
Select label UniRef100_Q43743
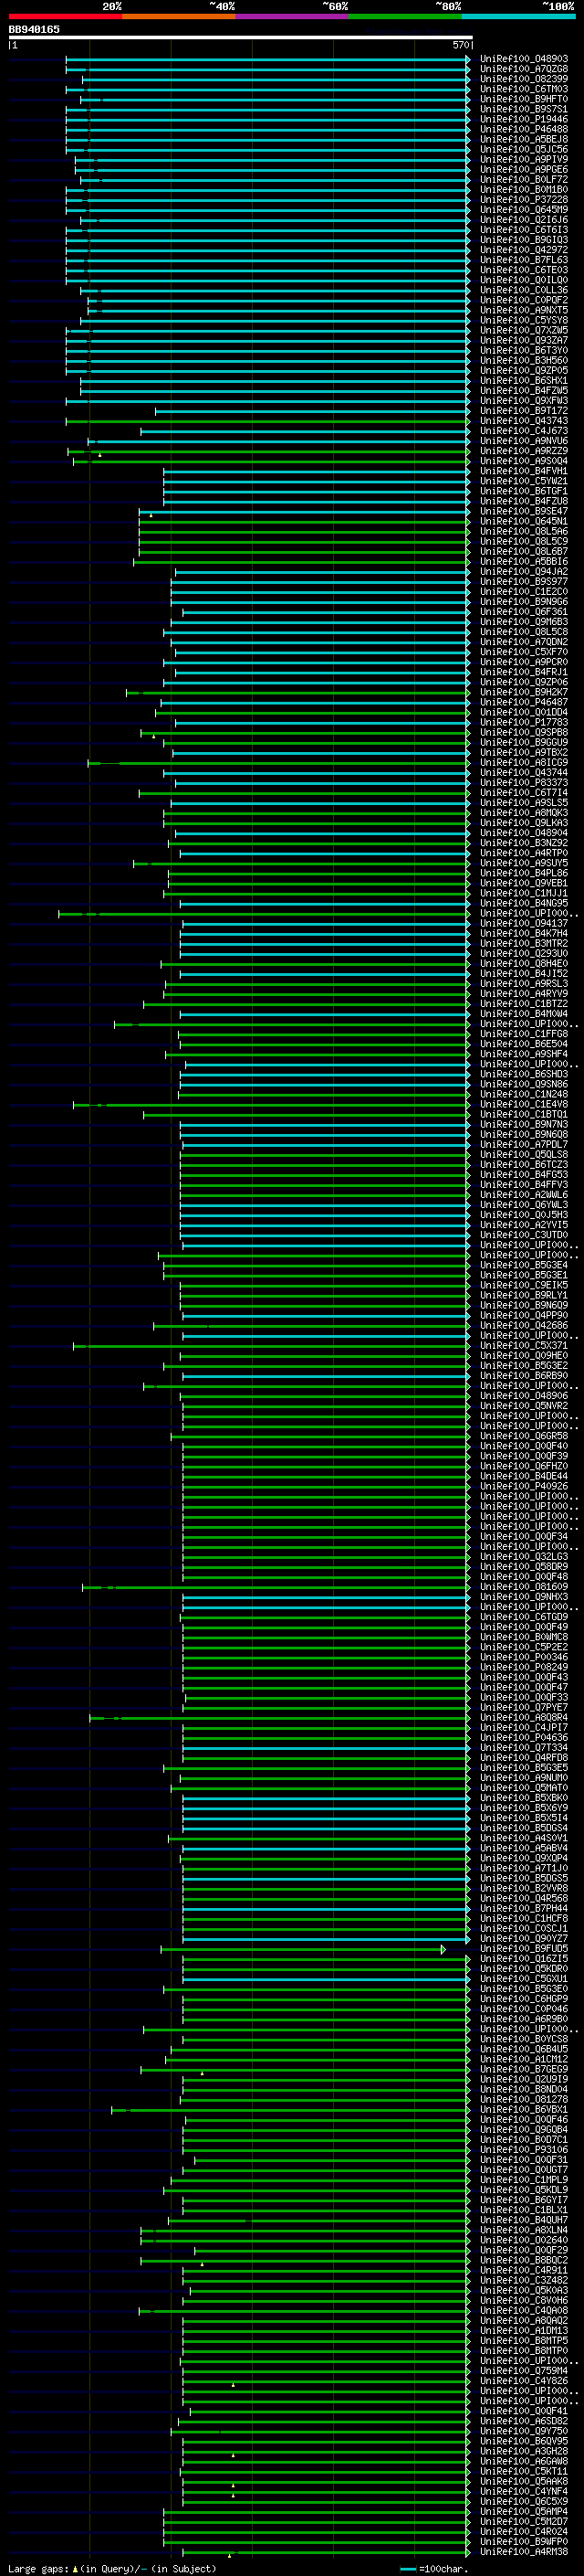[x=524, y=421]
